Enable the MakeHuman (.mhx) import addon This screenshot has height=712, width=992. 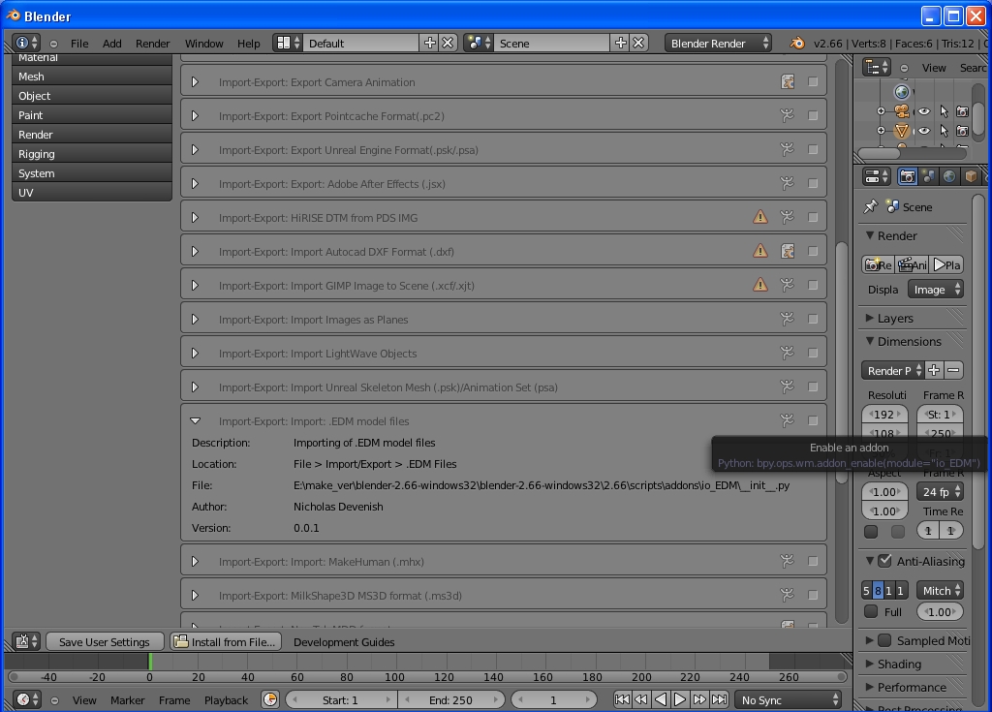[813, 562]
